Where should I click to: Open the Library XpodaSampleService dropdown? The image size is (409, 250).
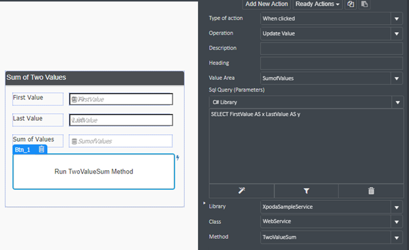coord(397,207)
